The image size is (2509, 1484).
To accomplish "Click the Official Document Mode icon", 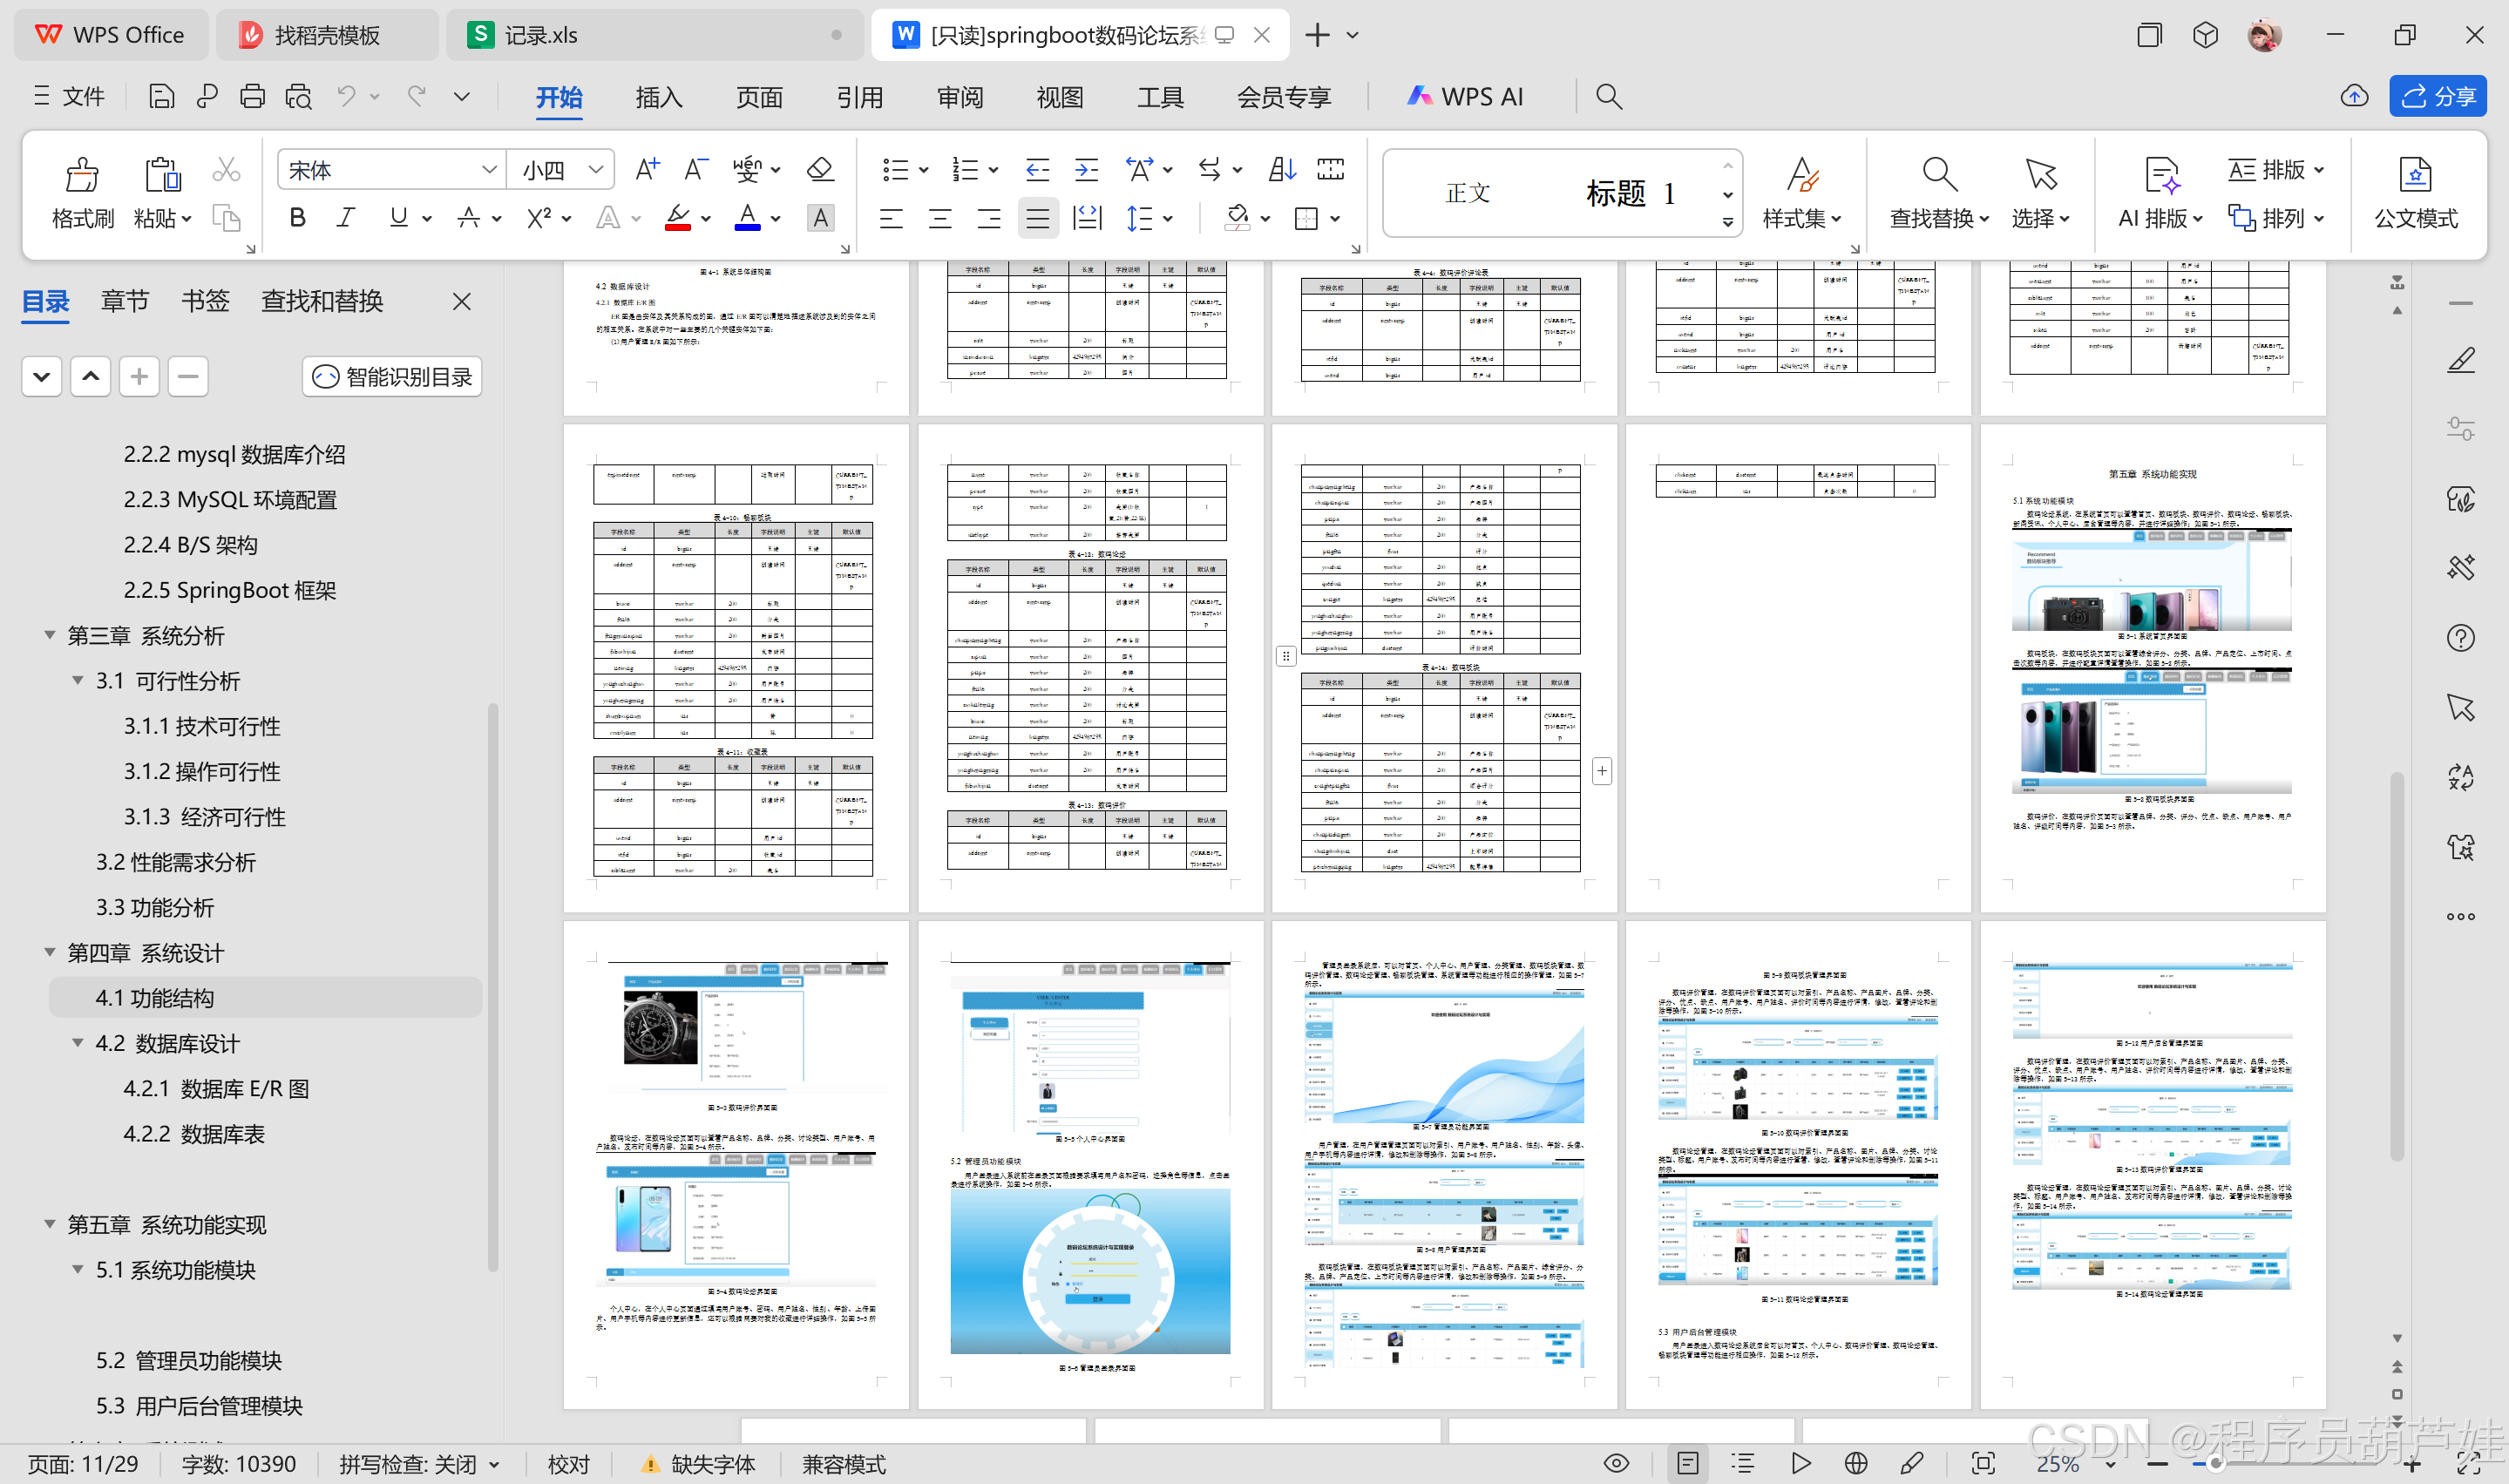I will coord(2414,175).
